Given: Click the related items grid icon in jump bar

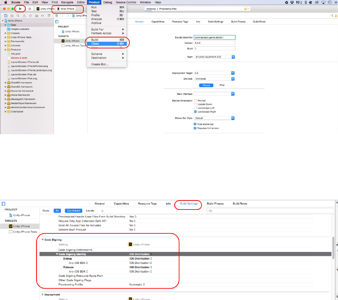Looking at the screenshot, I should pyautogui.click(x=57, y=16).
